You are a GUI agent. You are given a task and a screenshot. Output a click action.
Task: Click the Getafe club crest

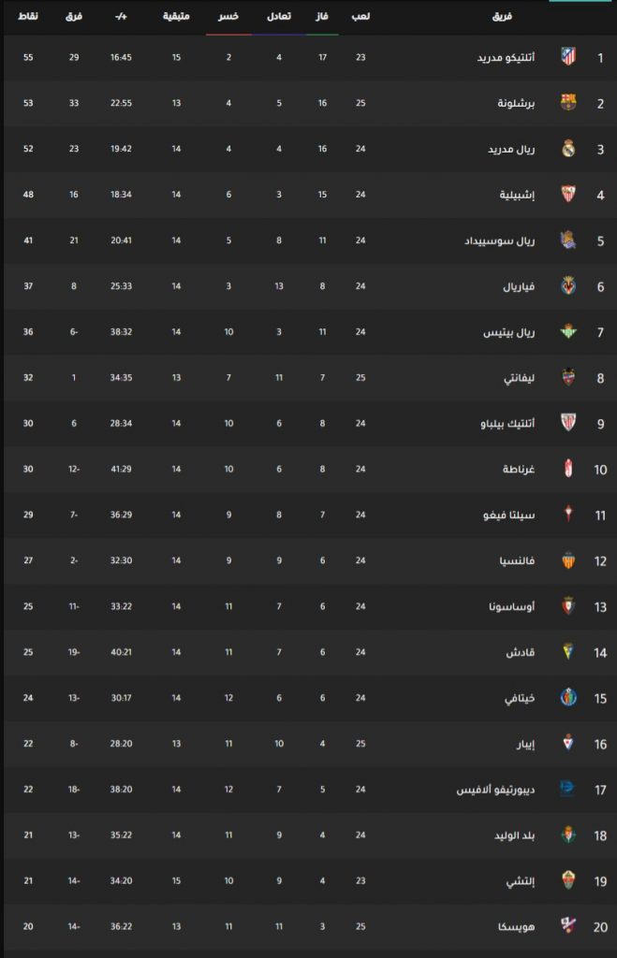pyautogui.click(x=568, y=697)
